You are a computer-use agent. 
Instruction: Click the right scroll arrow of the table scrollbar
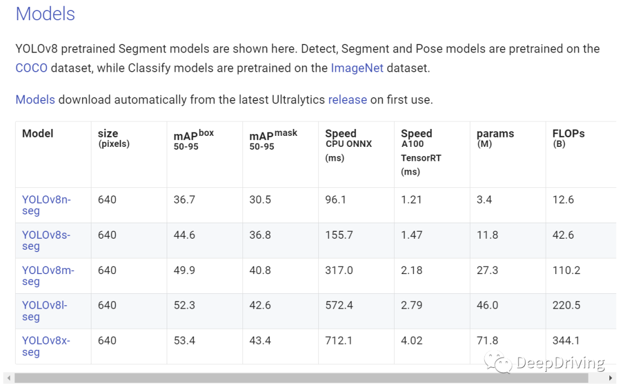[611, 378]
